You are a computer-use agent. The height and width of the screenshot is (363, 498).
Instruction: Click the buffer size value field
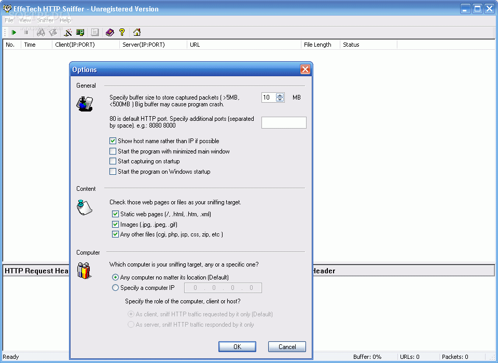(x=269, y=97)
